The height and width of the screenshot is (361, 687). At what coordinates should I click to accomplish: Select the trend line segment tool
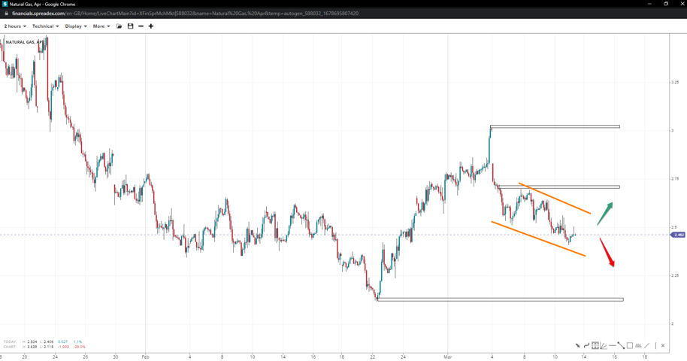click(x=621, y=346)
